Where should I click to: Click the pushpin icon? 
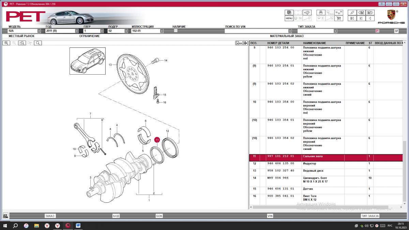click(x=352, y=13)
